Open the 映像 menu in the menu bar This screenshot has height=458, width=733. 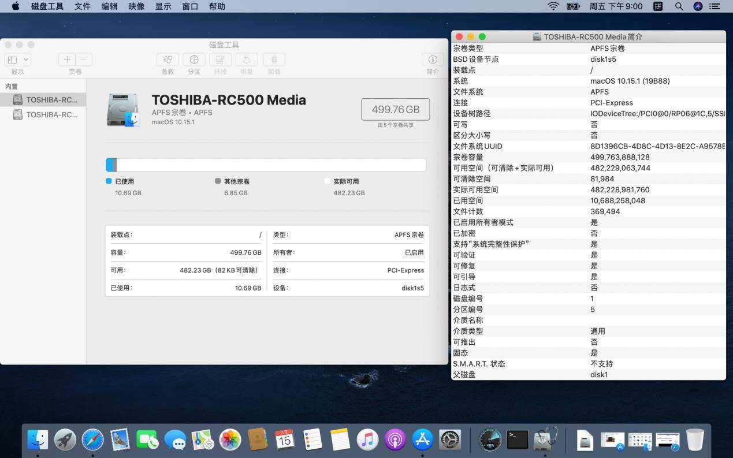click(x=136, y=6)
